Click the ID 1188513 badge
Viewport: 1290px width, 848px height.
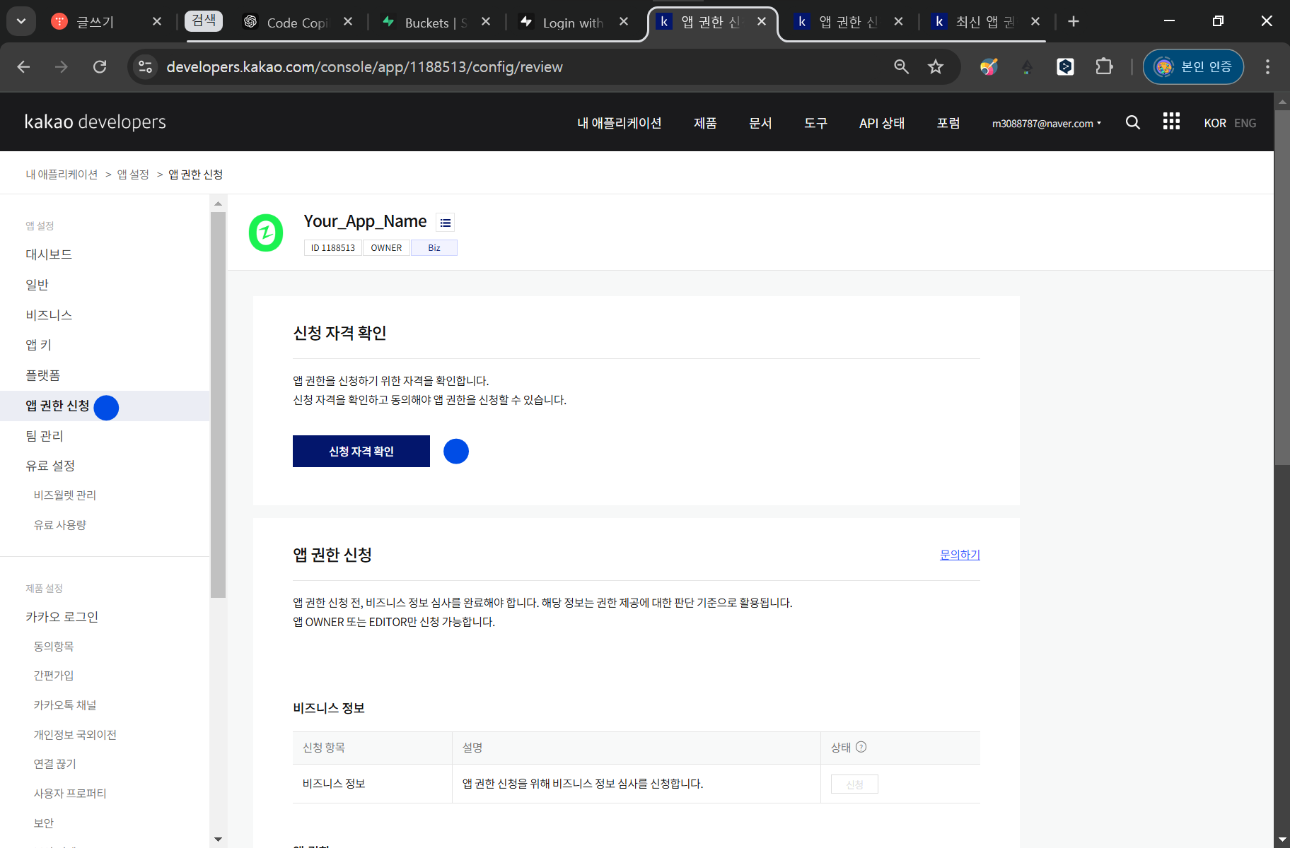[x=333, y=247]
